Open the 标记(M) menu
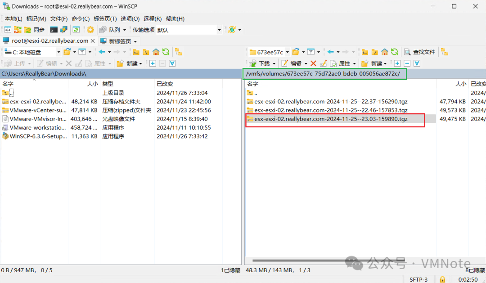The height and width of the screenshot is (283, 486). coord(36,18)
